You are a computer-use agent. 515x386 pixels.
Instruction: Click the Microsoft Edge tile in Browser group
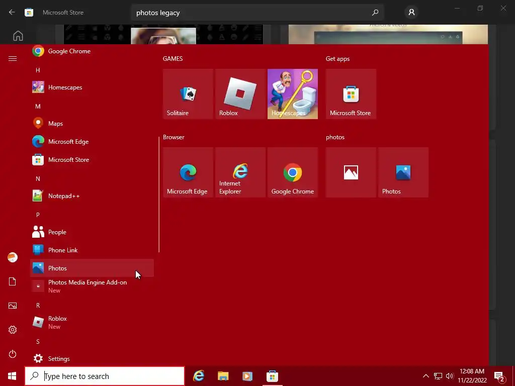click(x=188, y=172)
